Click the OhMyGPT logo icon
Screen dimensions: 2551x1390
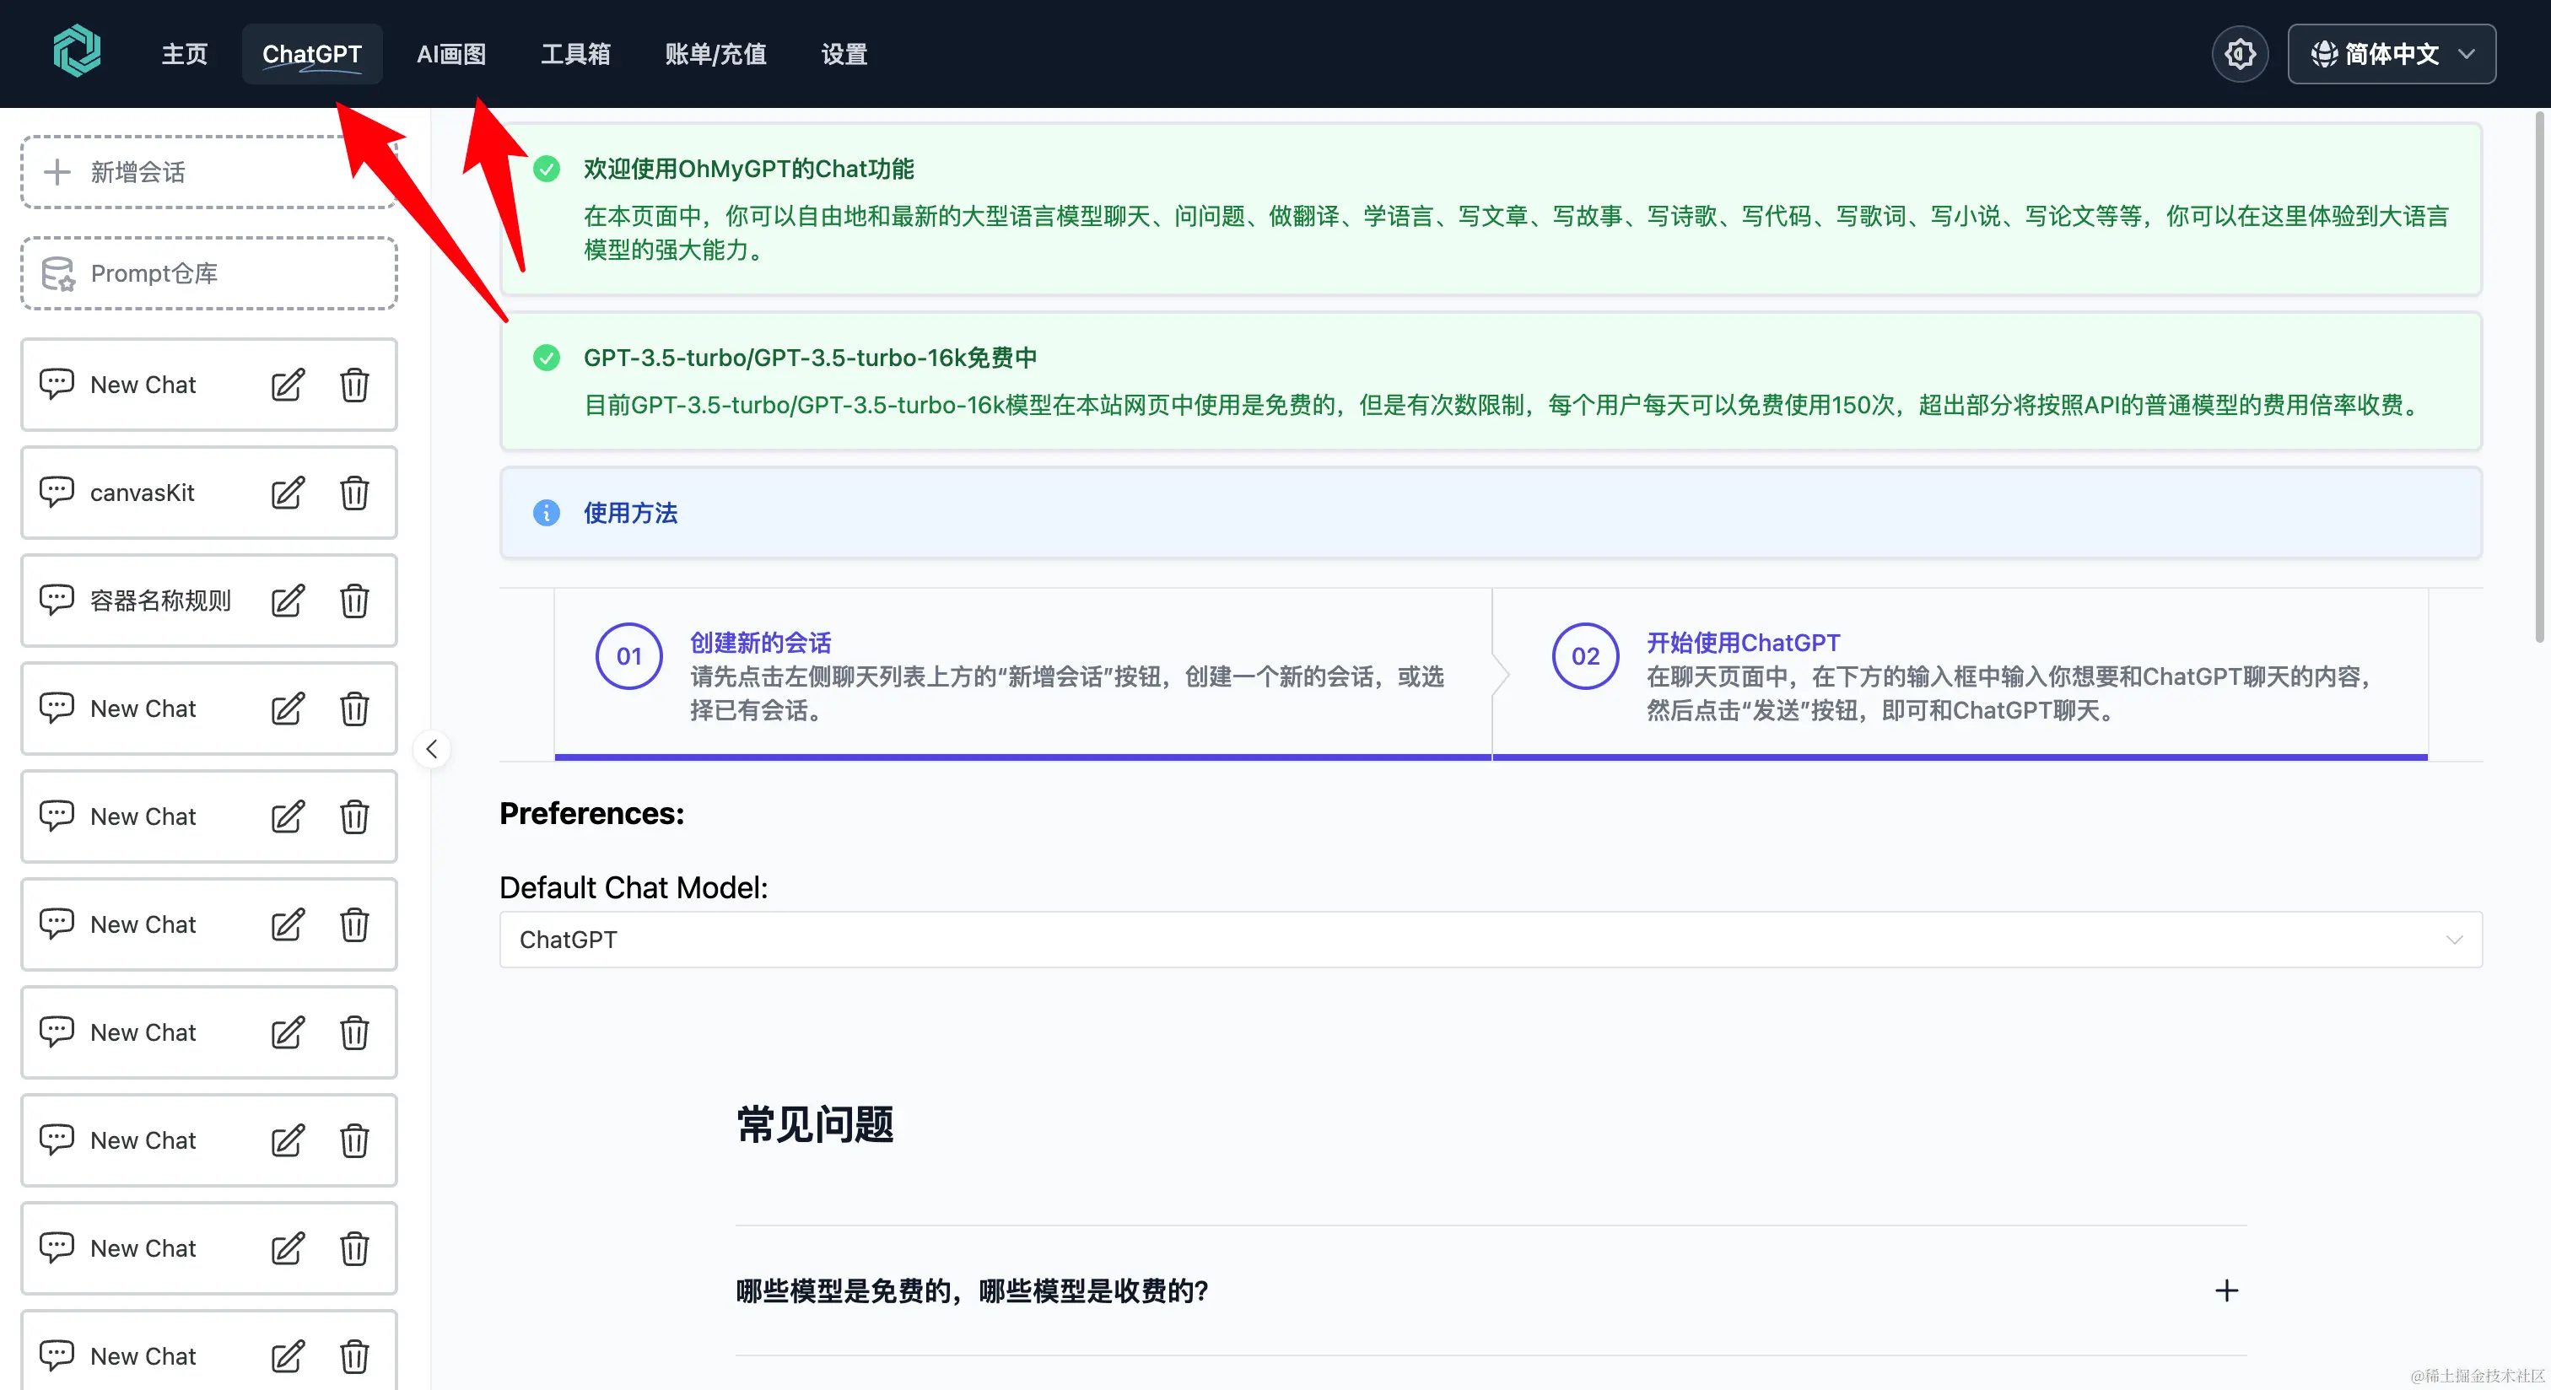(x=78, y=52)
